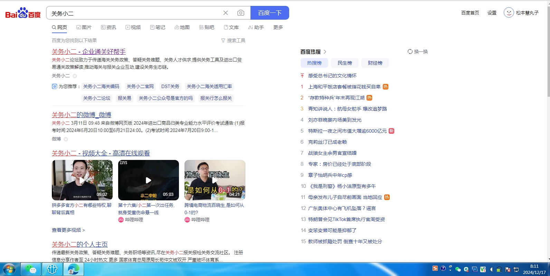The width and height of the screenshot is (550, 276).
Task: Open the volume speaker tray icon
Action: point(491,269)
